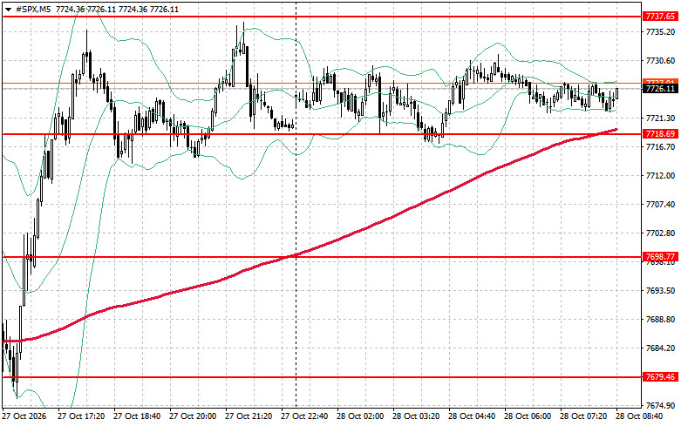
Task: Click the 7730.60 price scale value
Action: [x=661, y=61]
